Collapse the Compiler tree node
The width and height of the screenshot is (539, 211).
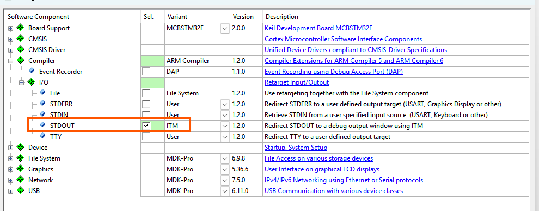click(x=11, y=61)
